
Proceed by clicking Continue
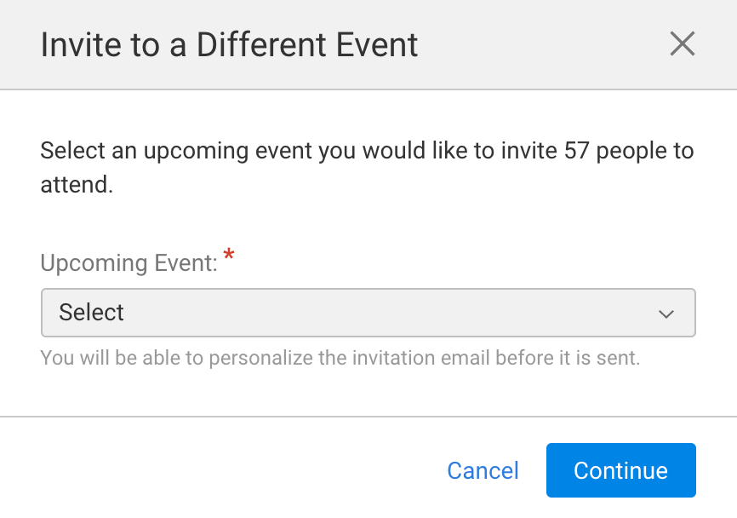pyautogui.click(x=620, y=470)
